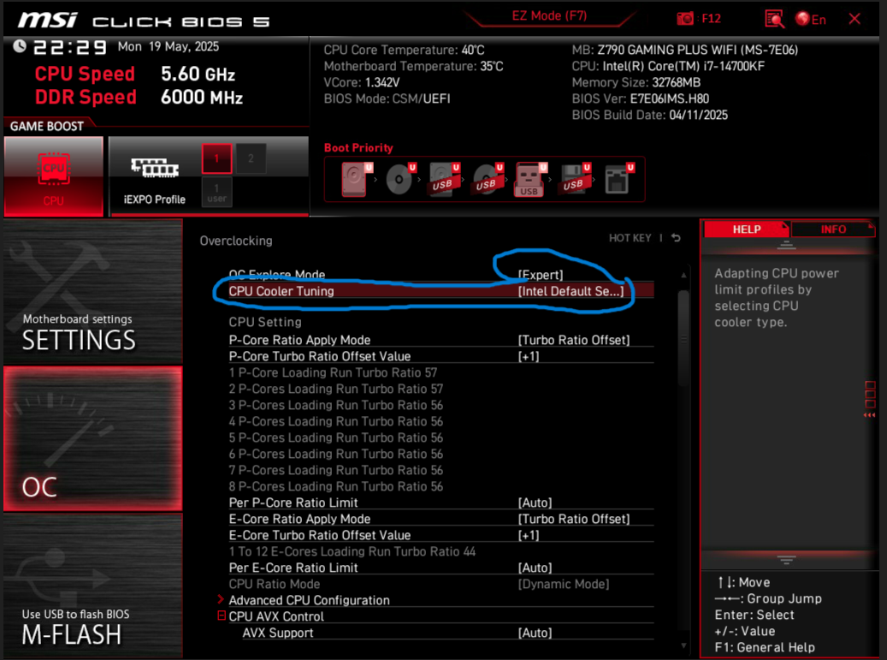Click the DDR Speed 6000 MHz readout
Viewport: 887px width, 660px height.
coord(139,97)
